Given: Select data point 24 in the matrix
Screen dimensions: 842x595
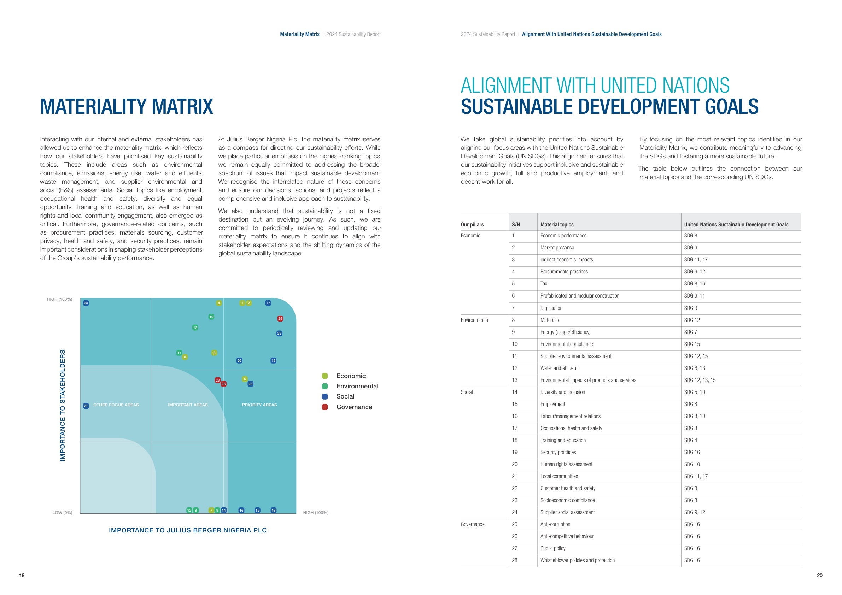Looking at the screenshot, I should (86, 303).
